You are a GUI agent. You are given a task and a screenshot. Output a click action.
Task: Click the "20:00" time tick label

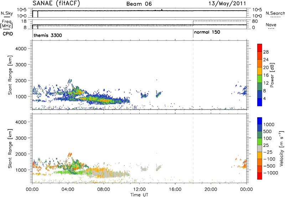(211, 190)
